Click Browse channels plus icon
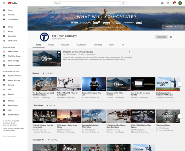Image resolution: width=185 pixels, height=151 pixels. (4, 65)
